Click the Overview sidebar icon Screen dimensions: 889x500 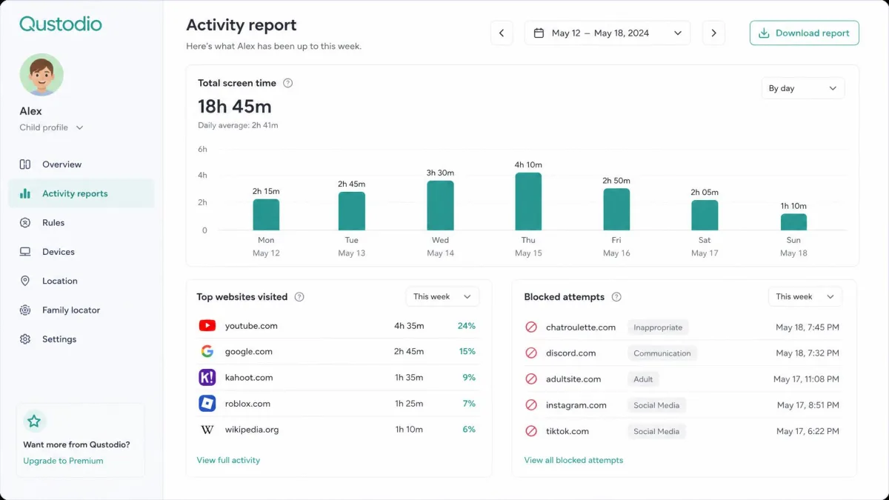click(25, 164)
